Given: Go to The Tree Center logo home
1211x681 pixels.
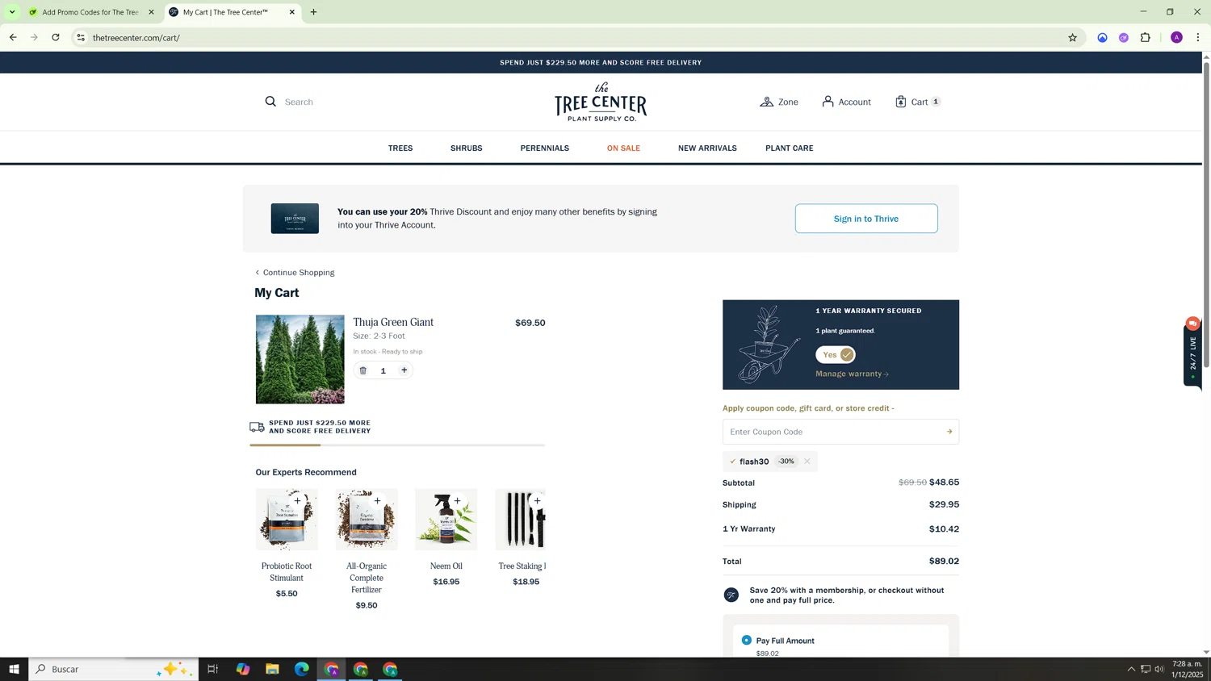Looking at the screenshot, I should (x=601, y=102).
